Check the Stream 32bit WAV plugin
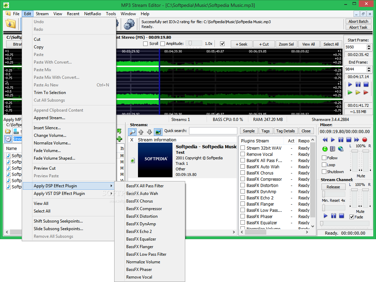The height and width of the screenshot is (282, 376). pos(243,148)
